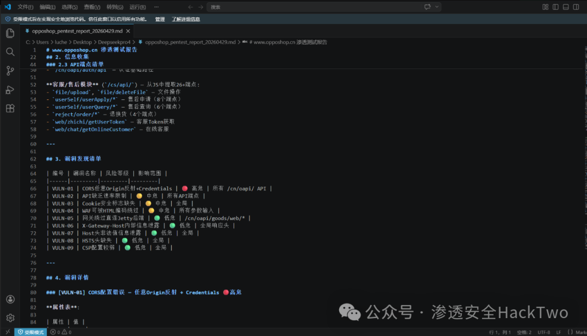Click the LF end-of-line status item

coord(559,332)
